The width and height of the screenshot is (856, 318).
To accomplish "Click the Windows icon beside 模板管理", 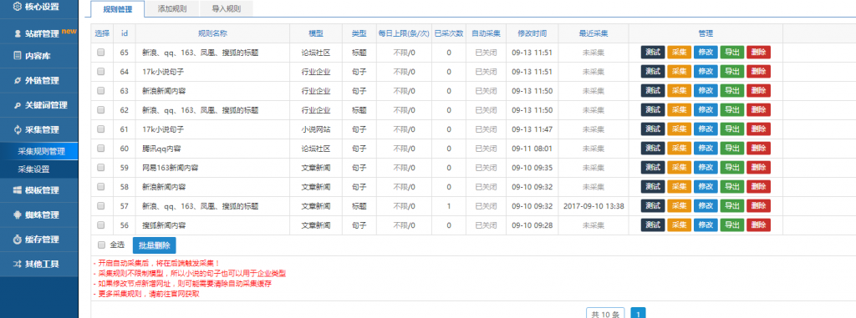I will tap(17, 190).
